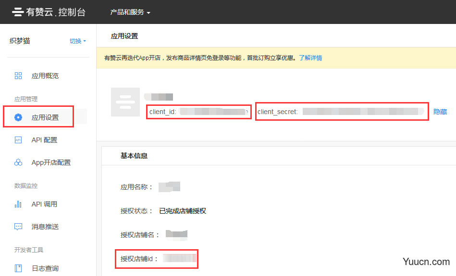Click the 应用设置 gear icon in sidebar
The width and height of the screenshot is (456, 276).
click(18, 117)
